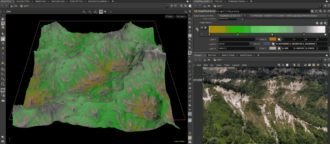This screenshot has width=330, height=144.
Task: Click the plus button to add ramp point
Action: click(x=206, y=27)
